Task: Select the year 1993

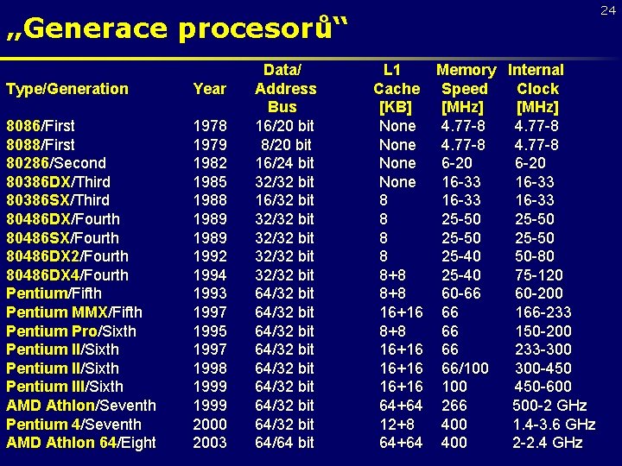Action: click(210, 293)
